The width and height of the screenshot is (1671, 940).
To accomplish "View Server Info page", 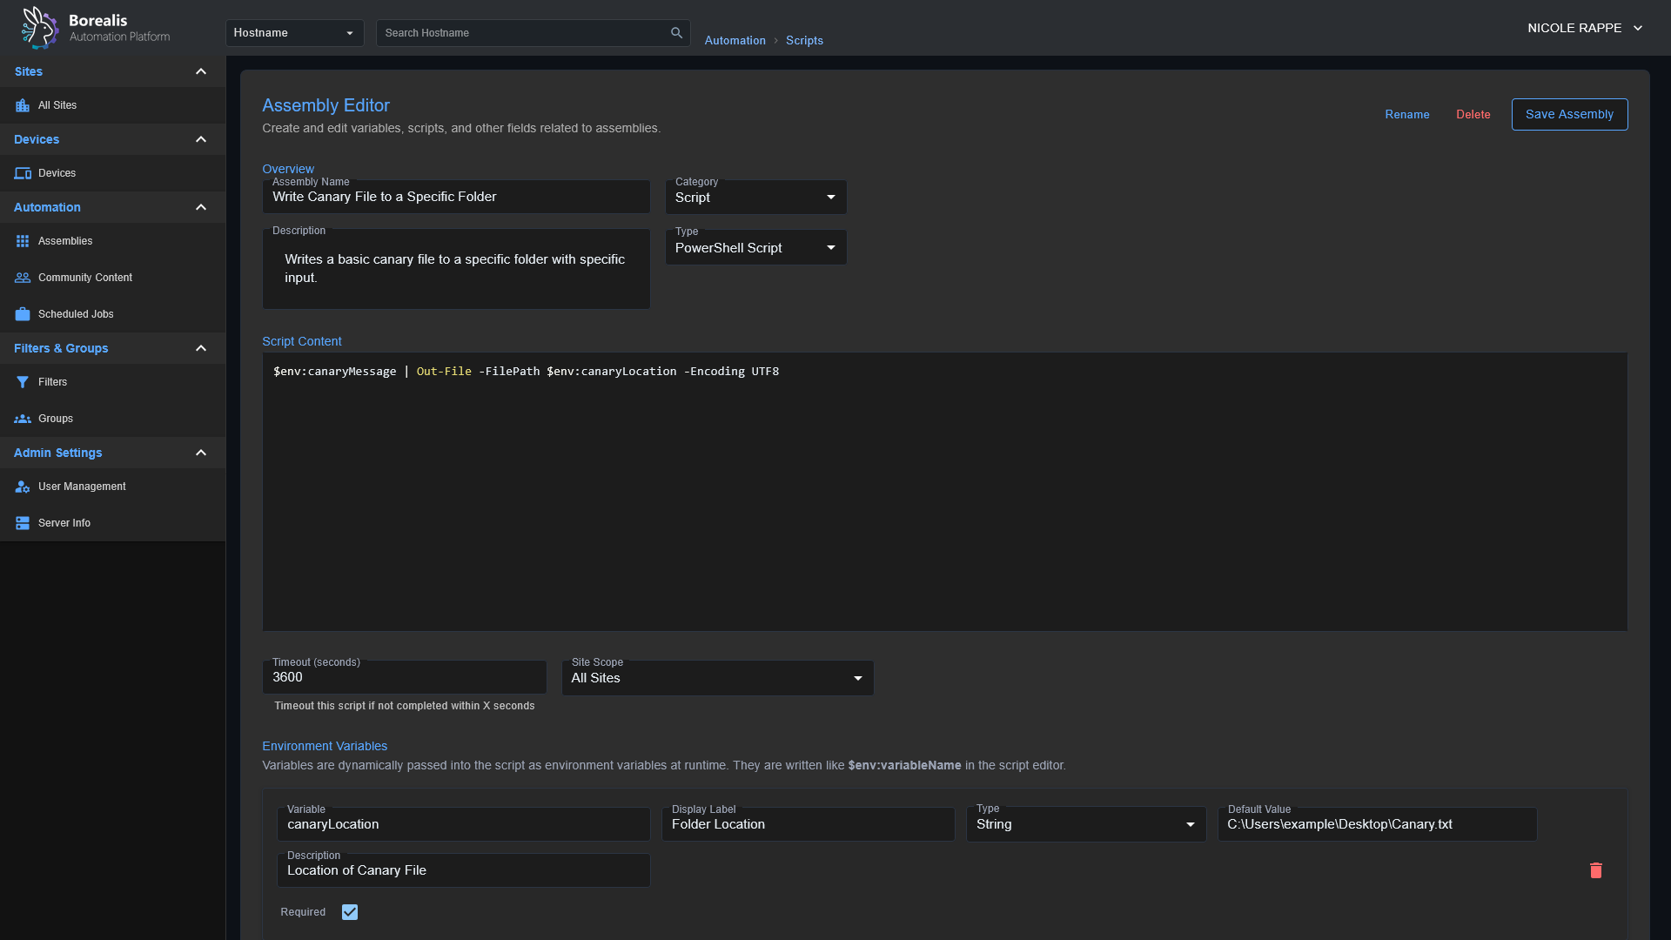I will (64, 522).
